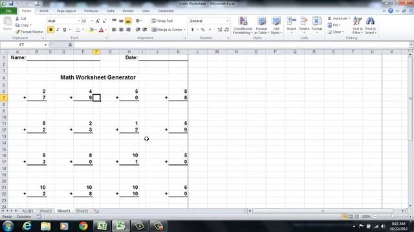The width and height of the screenshot is (414, 232).
Task: Click the Clear button
Action: click(335, 32)
